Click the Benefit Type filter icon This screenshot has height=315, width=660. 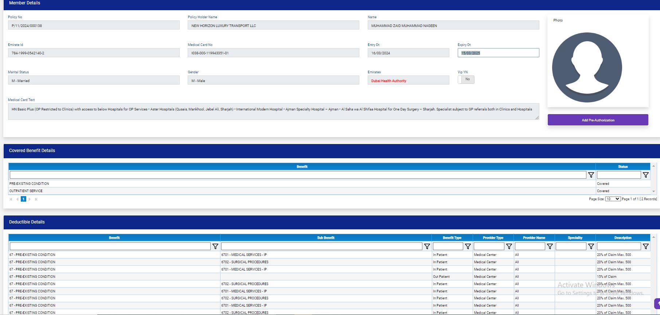468,246
